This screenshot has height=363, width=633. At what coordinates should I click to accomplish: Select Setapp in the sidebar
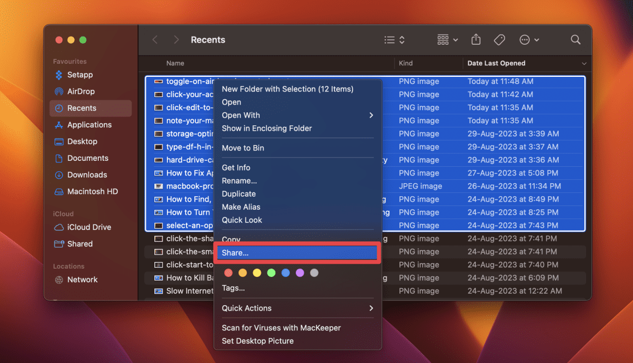point(82,75)
